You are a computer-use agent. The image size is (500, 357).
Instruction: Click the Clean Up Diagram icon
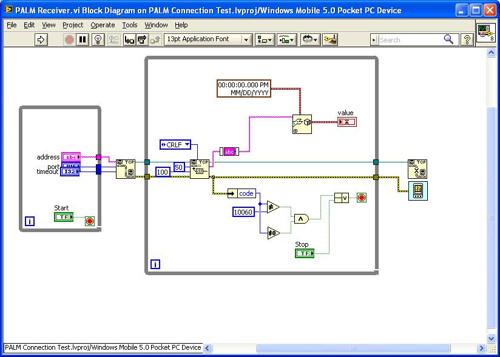330,39
